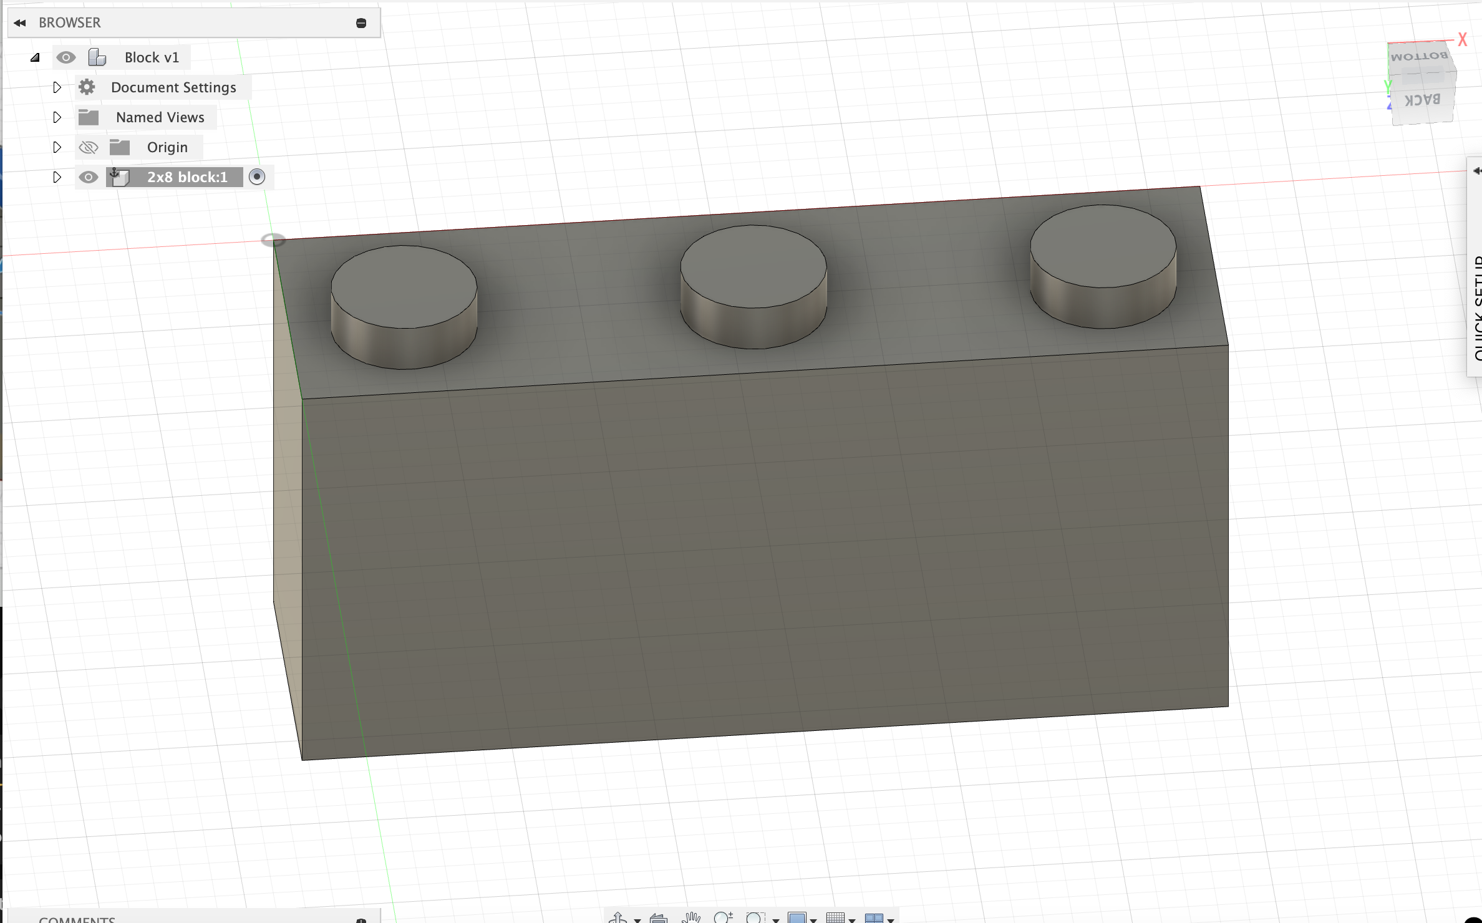
Task: Open Display Settings monitor icon
Action: 797,918
